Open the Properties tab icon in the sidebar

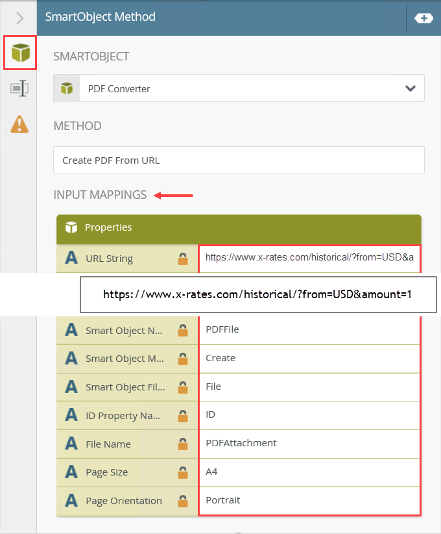(x=19, y=88)
